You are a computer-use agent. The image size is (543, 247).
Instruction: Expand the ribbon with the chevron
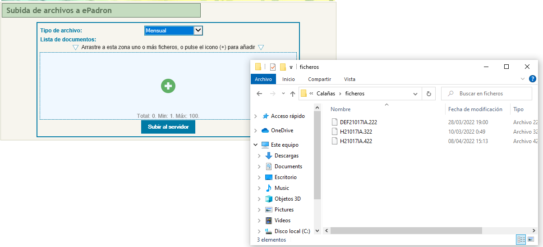pyautogui.click(x=523, y=79)
